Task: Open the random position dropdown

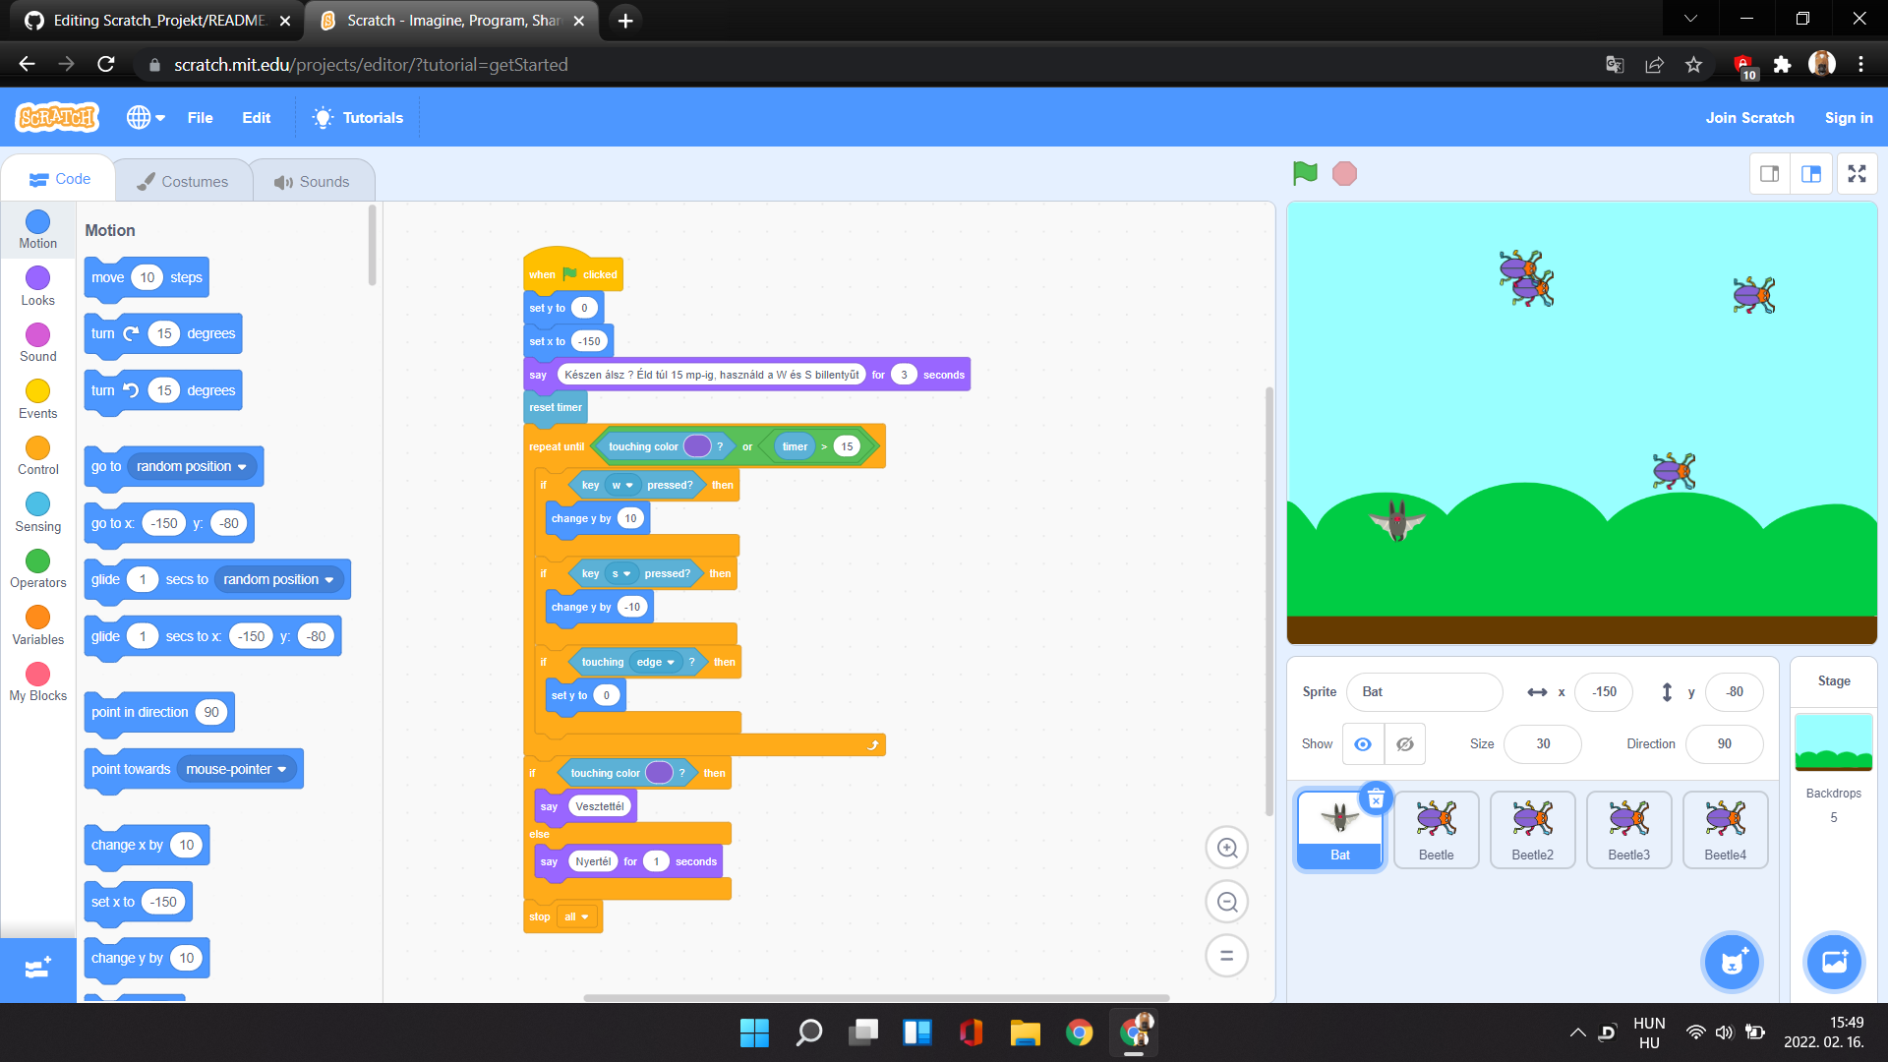Action: point(243,466)
